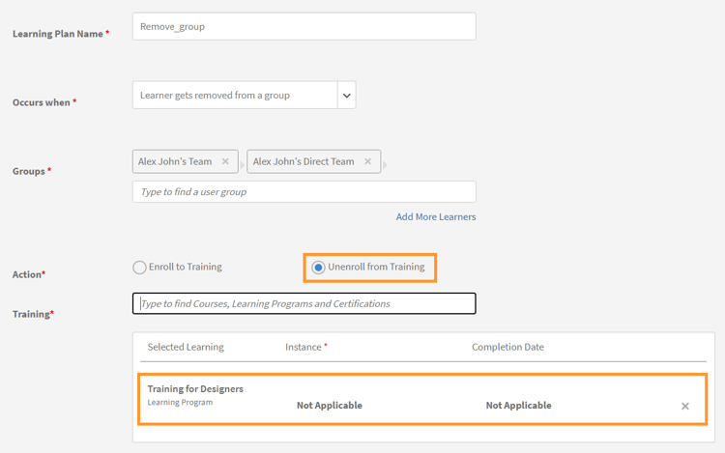Click the Alex John's Team group label

pyautogui.click(x=175, y=161)
